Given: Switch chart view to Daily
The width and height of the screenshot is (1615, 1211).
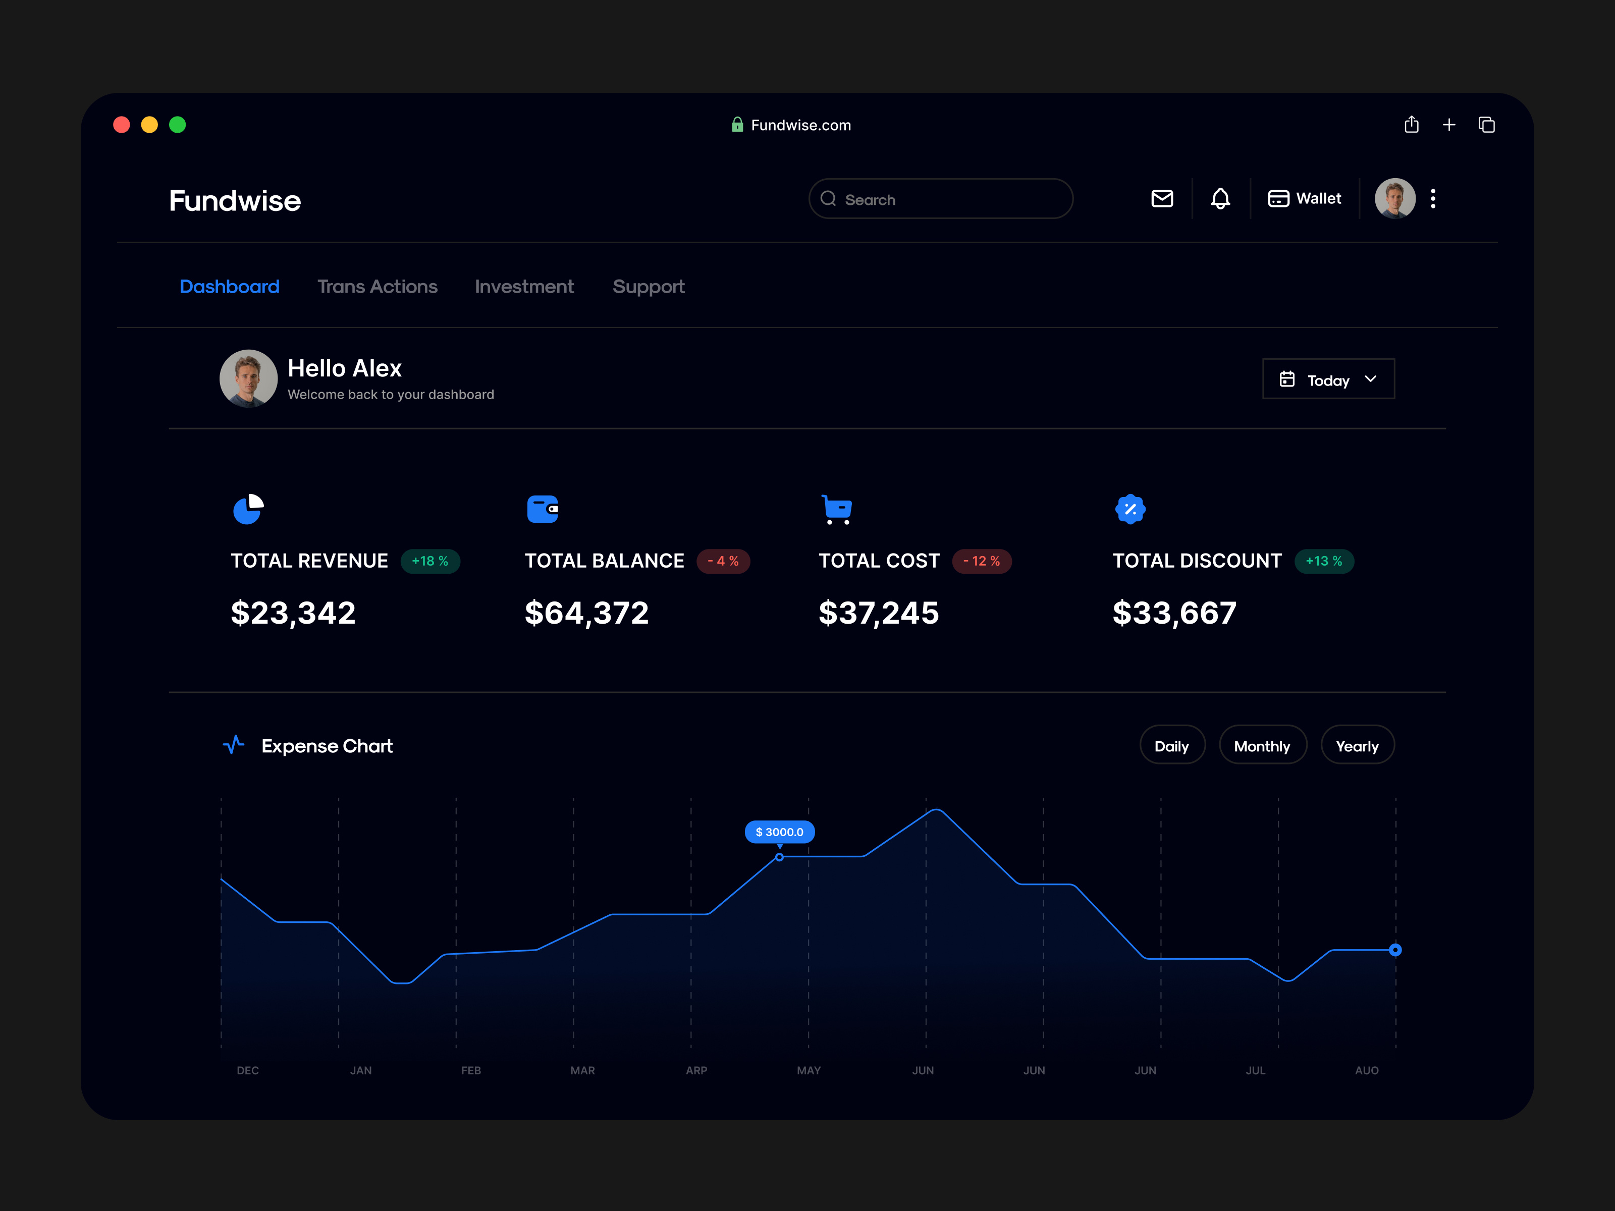Looking at the screenshot, I should point(1172,745).
